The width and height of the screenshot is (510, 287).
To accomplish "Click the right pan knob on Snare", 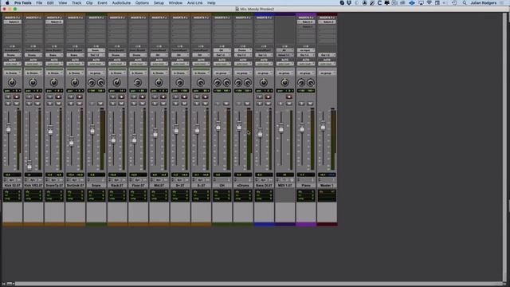I will tap(101, 83).
